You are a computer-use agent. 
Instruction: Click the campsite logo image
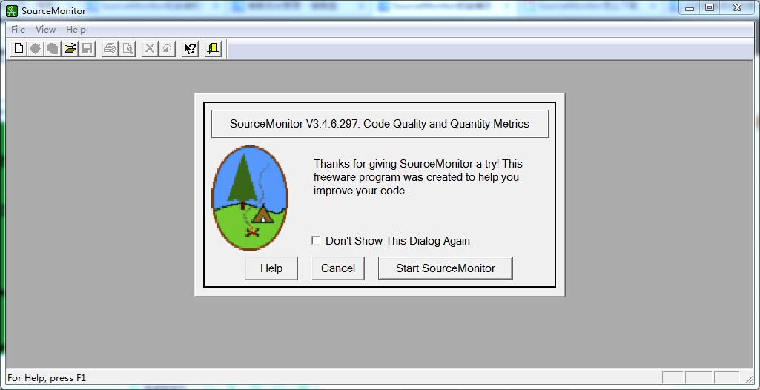point(250,198)
